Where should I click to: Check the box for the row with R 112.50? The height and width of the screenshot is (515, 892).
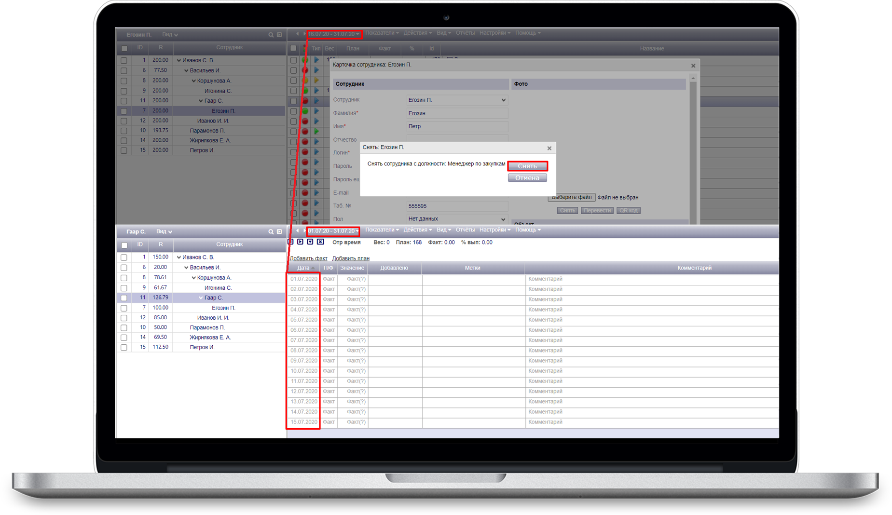[124, 348]
